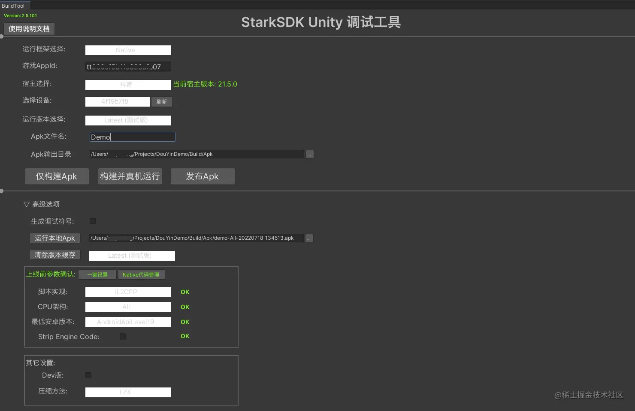Image resolution: width=635 pixels, height=411 pixels.
Task: Click the Apk文件名 field containing Demo
Action: click(x=133, y=137)
